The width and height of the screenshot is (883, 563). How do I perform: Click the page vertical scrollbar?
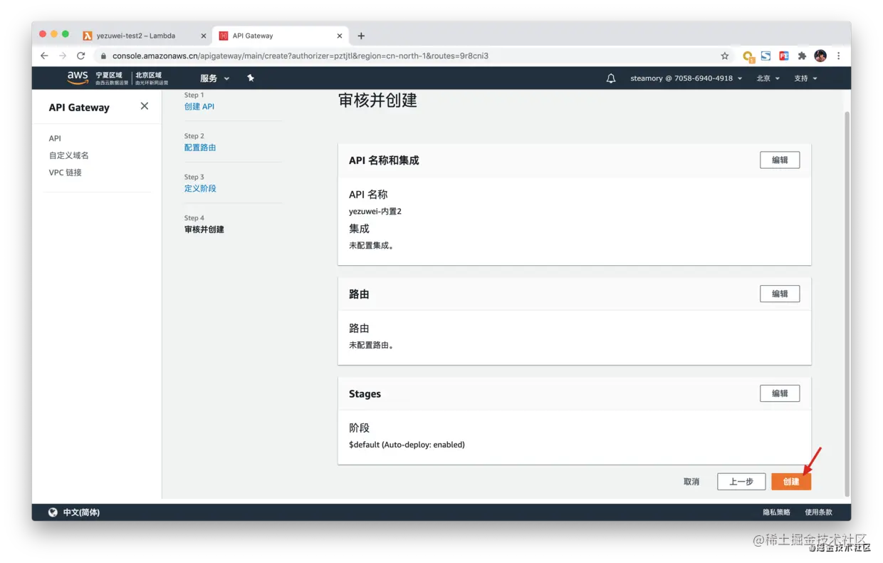coord(847,304)
